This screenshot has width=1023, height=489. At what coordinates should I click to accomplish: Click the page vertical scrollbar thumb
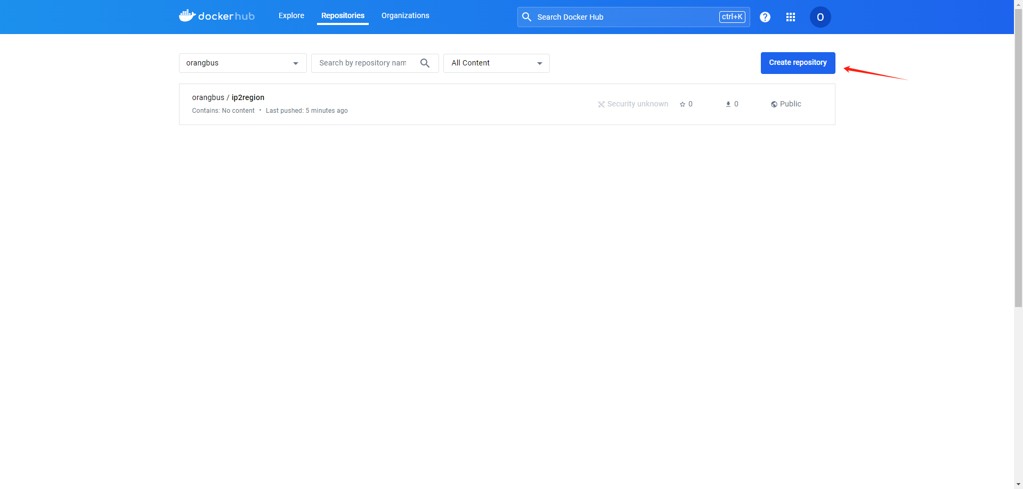click(x=1018, y=154)
